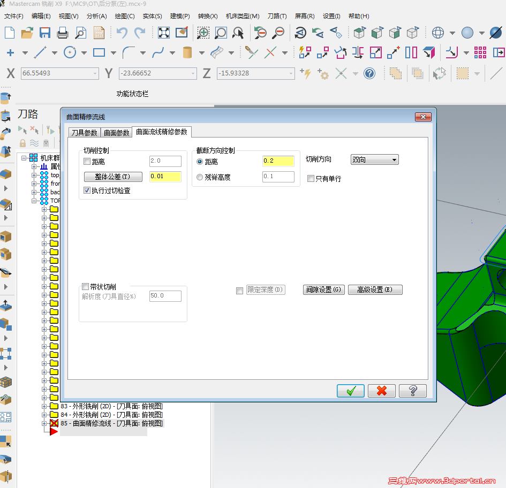Click the Shaded sphere icon
This screenshot has height=488, width=506.
467,33
